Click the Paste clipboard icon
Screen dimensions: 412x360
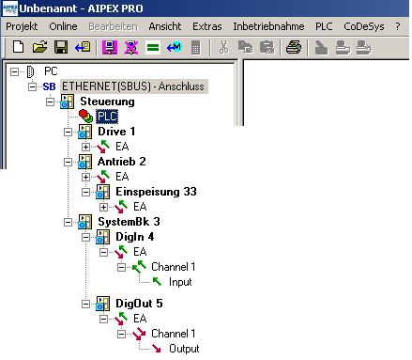(x=267, y=48)
